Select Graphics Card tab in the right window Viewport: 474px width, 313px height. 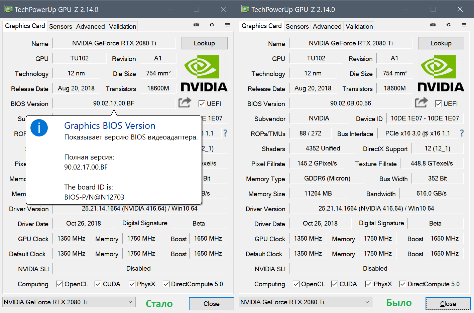point(262,26)
